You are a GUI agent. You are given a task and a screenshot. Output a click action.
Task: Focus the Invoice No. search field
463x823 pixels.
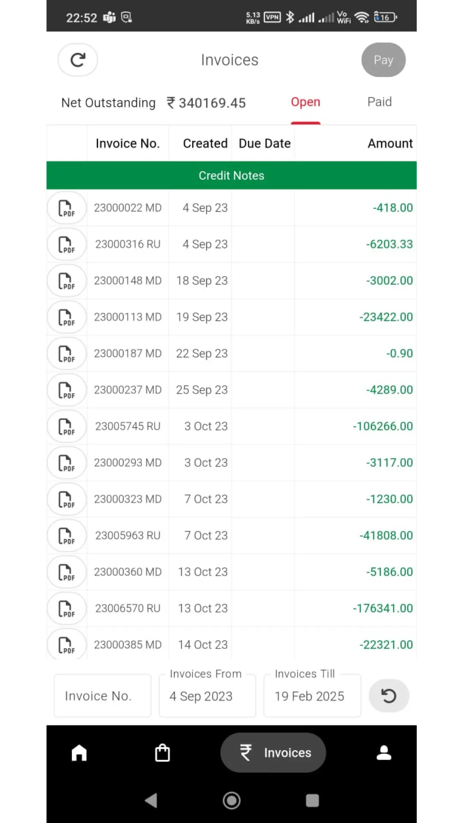tap(102, 696)
